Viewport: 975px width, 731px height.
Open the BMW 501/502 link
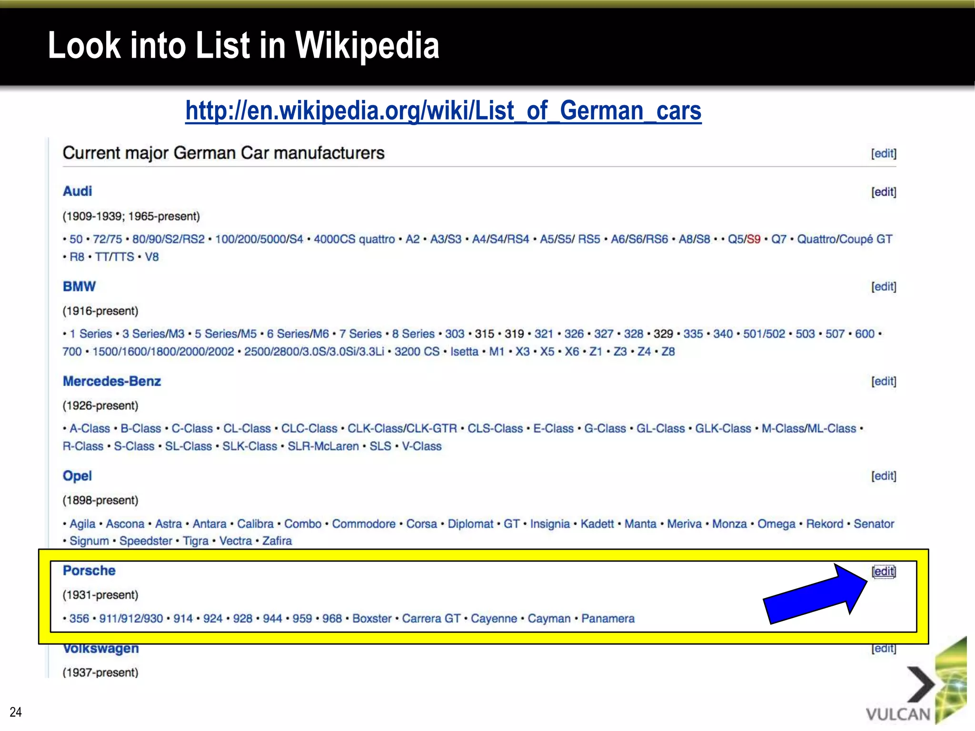pyautogui.click(x=764, y=334)
